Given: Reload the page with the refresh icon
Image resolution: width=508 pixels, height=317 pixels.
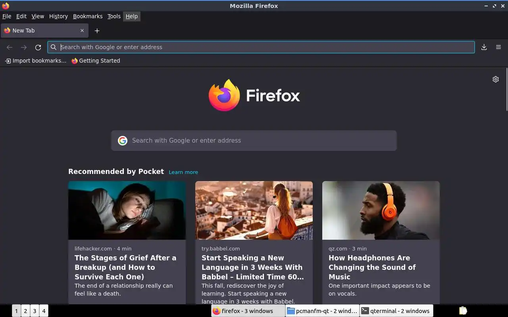Looking at the screenshot, I should [38, 47].
